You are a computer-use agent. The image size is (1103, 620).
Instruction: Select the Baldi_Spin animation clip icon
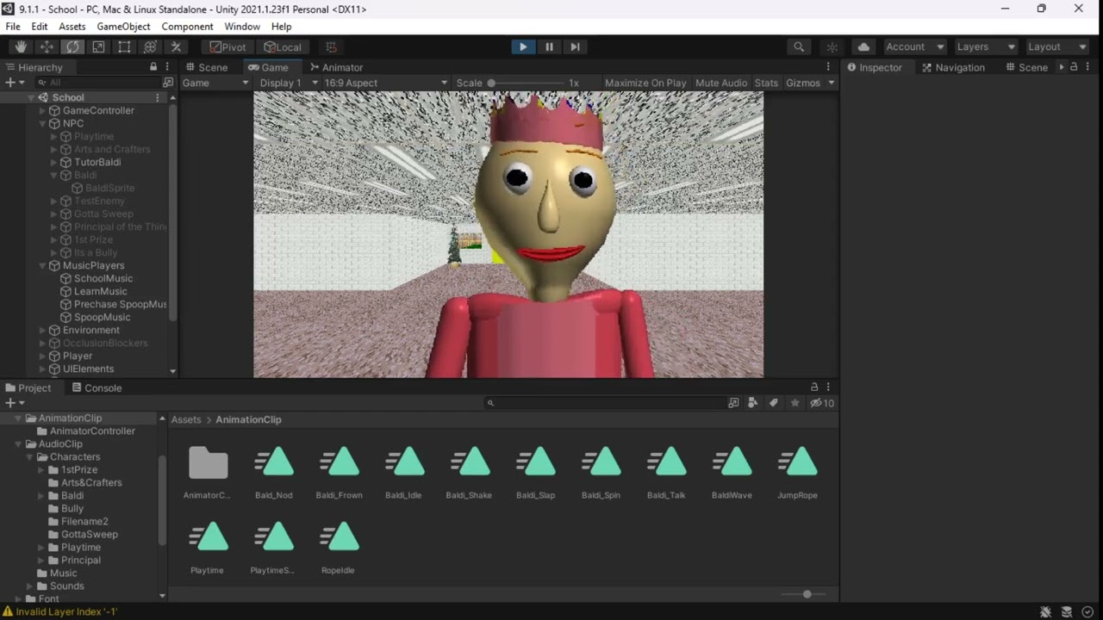(601, 462)
